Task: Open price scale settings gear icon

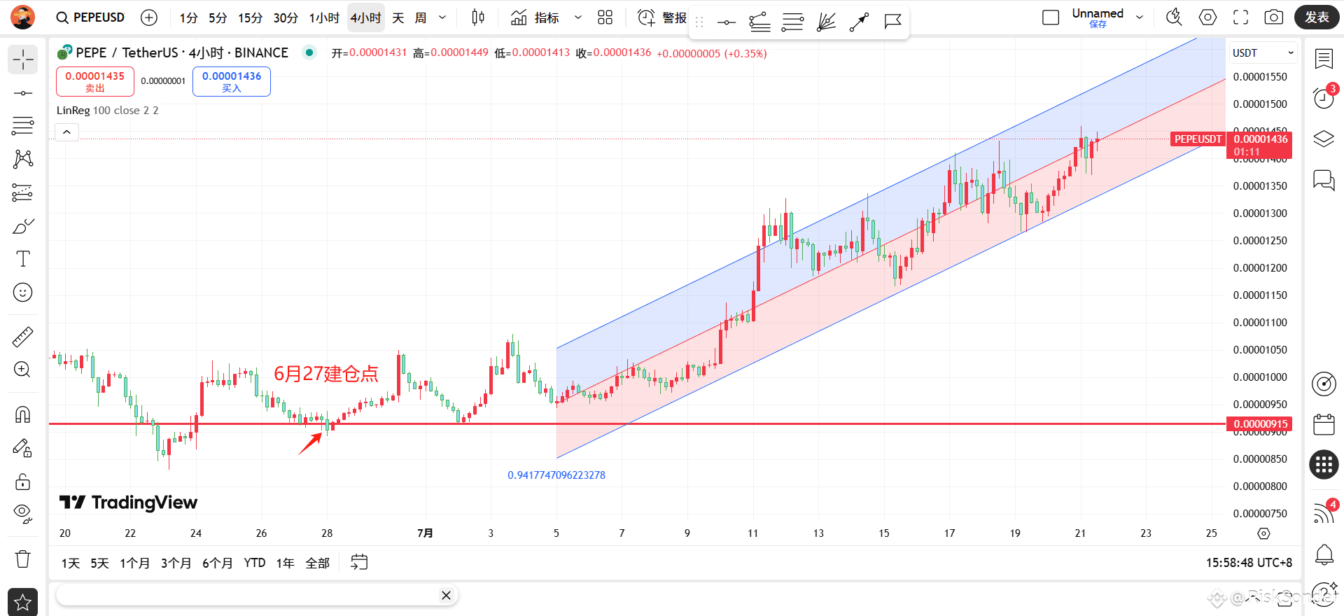Action: point(1263,533)
